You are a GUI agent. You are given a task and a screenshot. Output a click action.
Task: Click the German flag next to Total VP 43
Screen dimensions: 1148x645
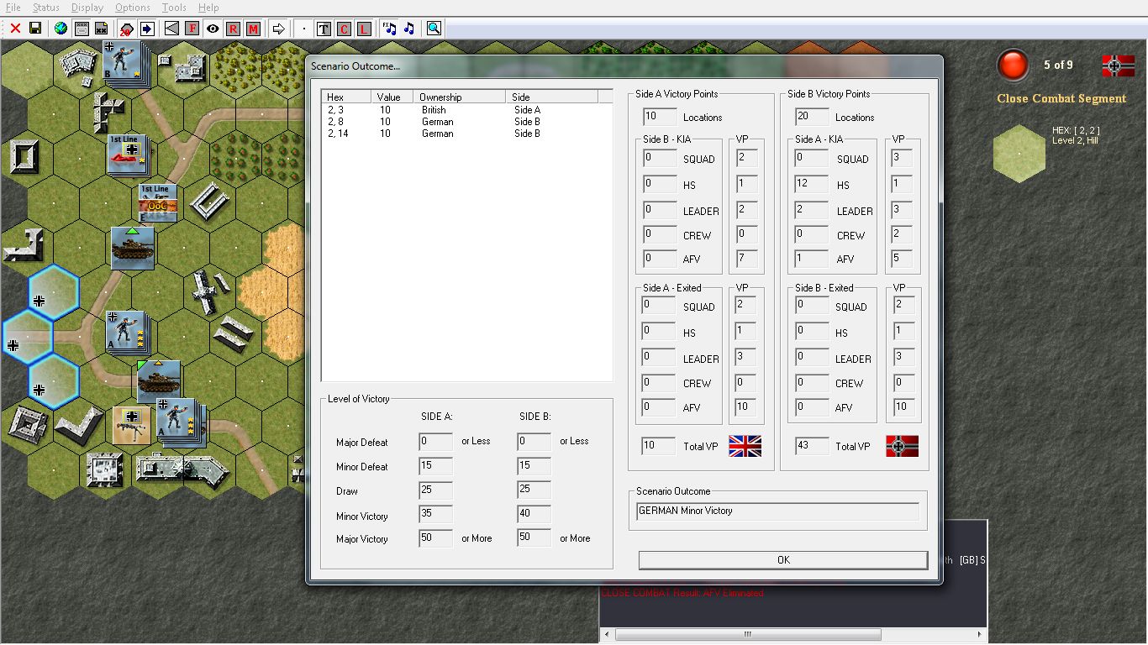pyautogui.click(x=902, y=446)
